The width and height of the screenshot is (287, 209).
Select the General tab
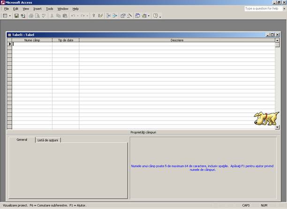[22, 140]
